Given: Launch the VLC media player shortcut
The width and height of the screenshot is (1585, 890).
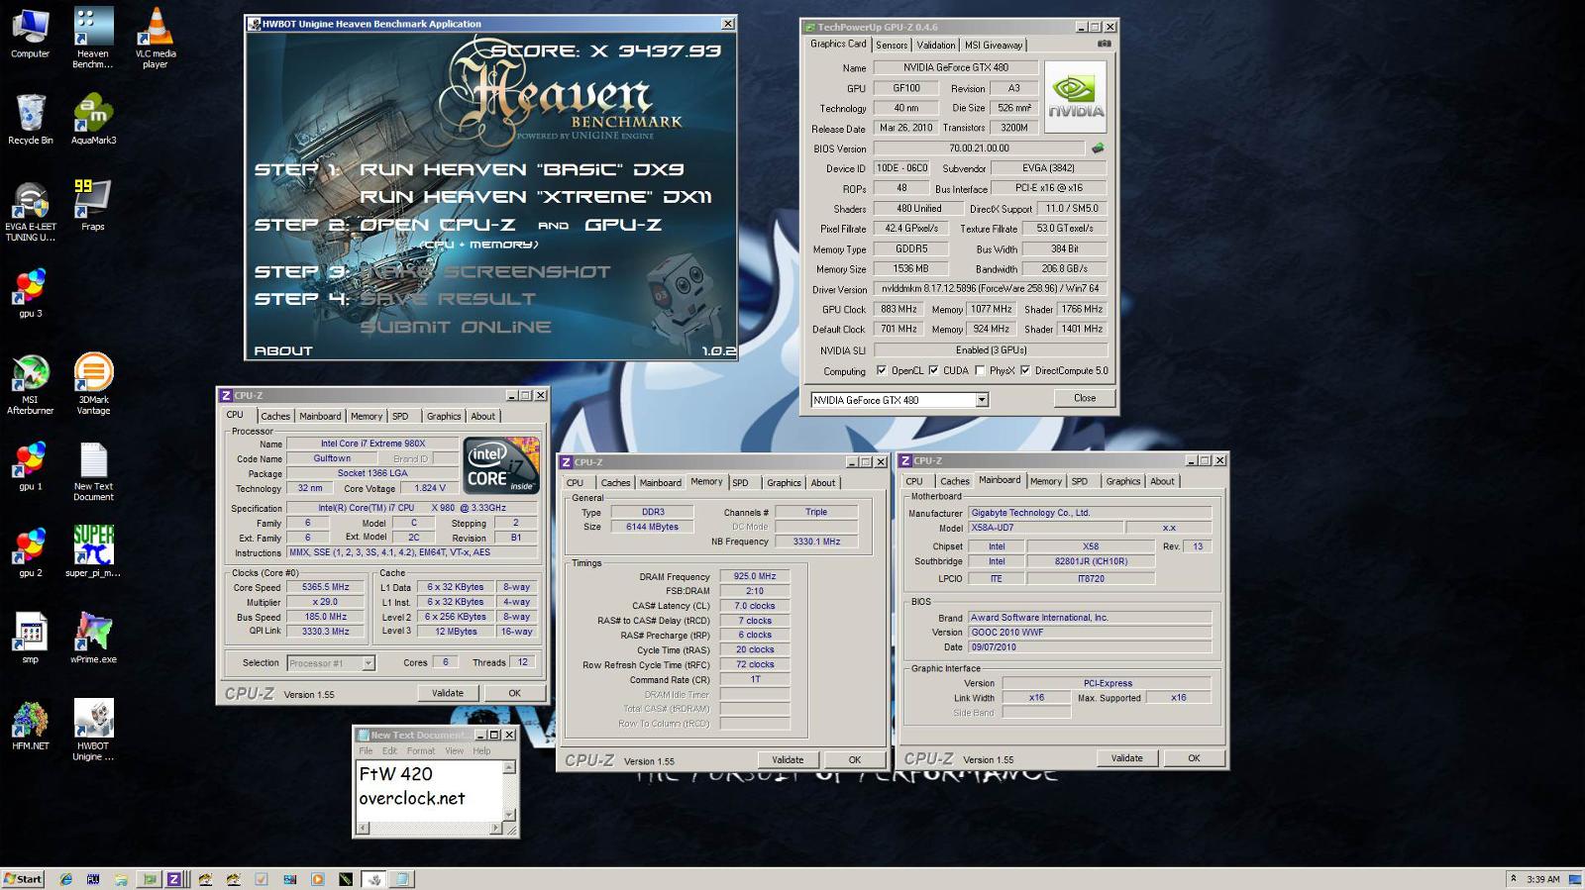Looking at the screenshot, I should 155,38.
